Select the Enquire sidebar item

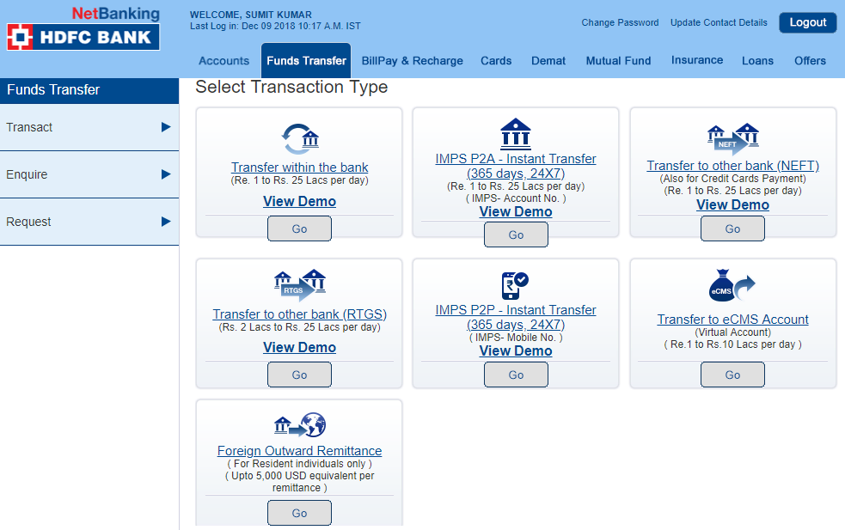(x=89, y=174)
